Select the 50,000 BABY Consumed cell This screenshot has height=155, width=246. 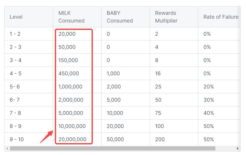[115, 139]
